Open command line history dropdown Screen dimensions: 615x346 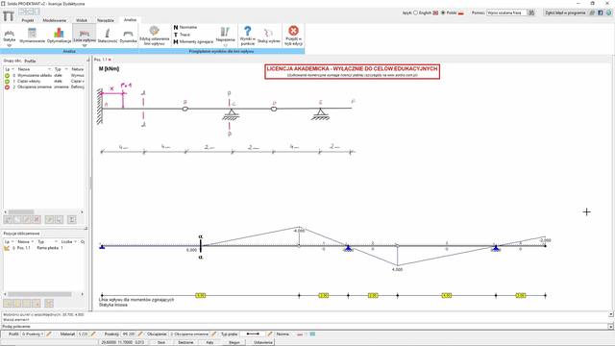coord(611,327)
